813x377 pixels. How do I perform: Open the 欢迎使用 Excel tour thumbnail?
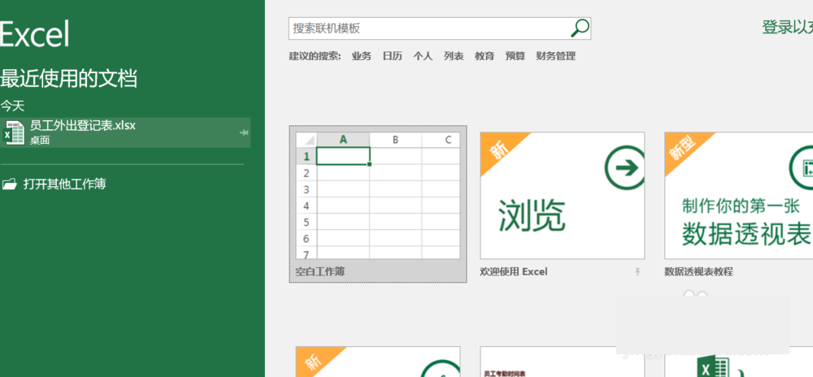coord(563,195)
